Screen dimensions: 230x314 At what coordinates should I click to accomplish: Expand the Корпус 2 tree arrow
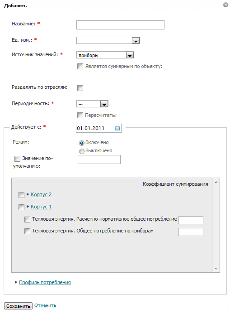(x=28, y=194)
